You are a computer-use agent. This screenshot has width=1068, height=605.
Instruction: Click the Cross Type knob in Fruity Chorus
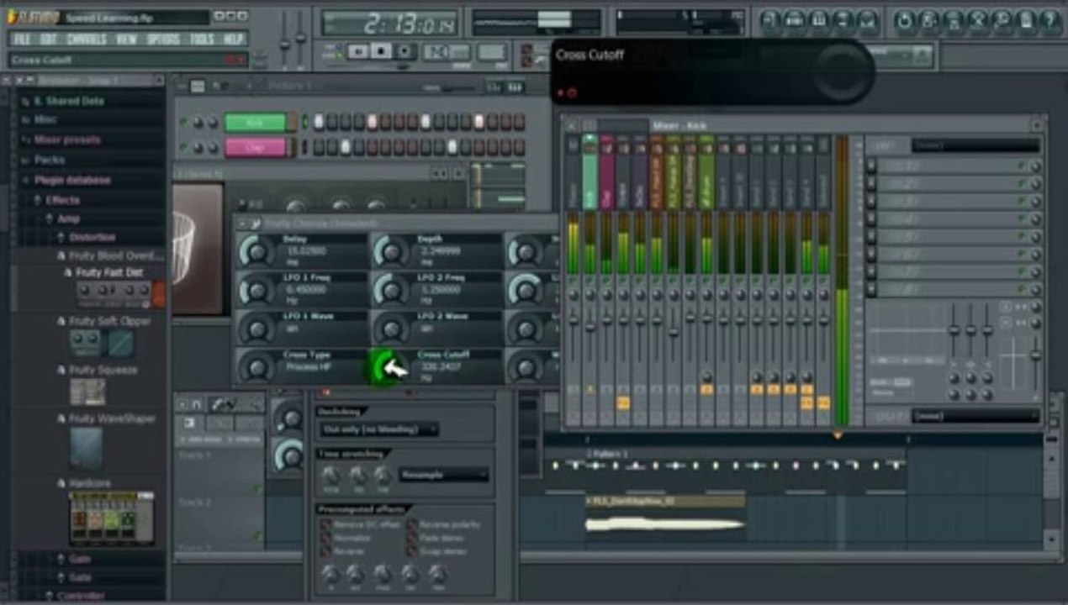coord(255,367)
